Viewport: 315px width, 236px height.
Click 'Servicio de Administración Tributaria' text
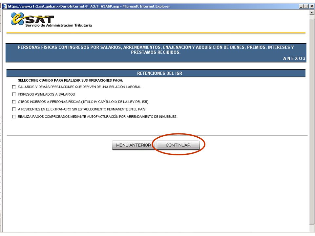(x=58, y=25)
